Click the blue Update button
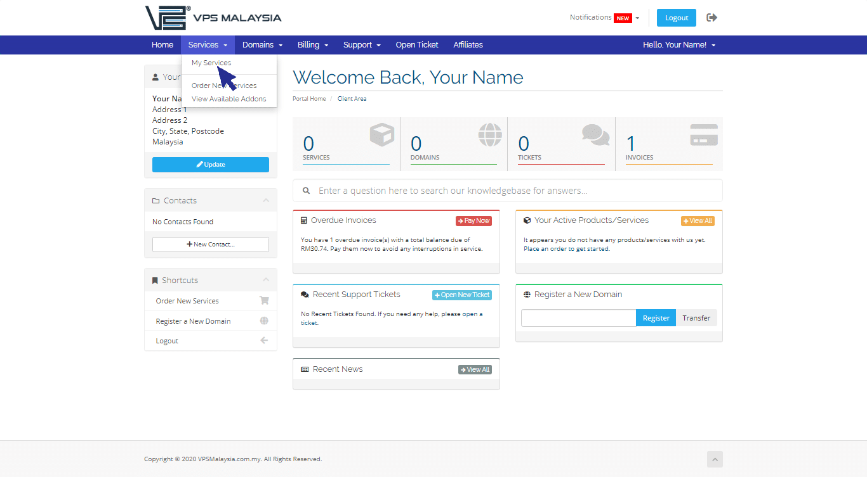This screenshot has height=477, width=867. click(211, 165)
